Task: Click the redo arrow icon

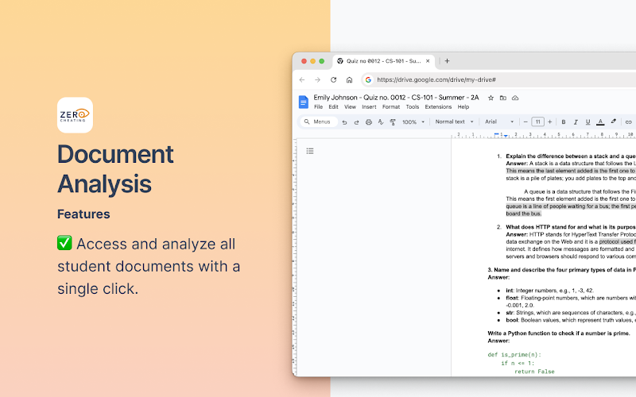Action: 356,122
